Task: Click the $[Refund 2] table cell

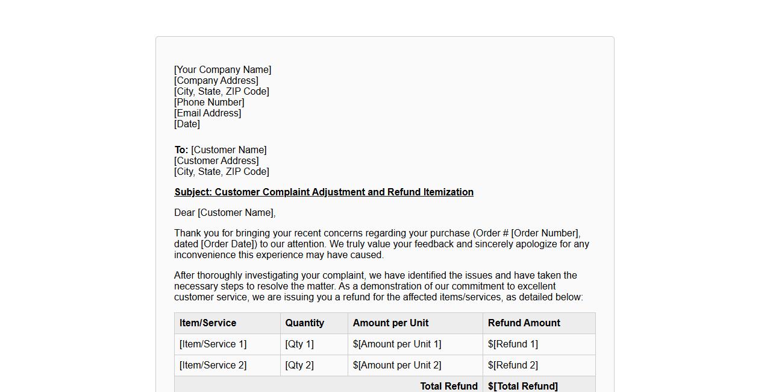Action: [x=513, y=365]
